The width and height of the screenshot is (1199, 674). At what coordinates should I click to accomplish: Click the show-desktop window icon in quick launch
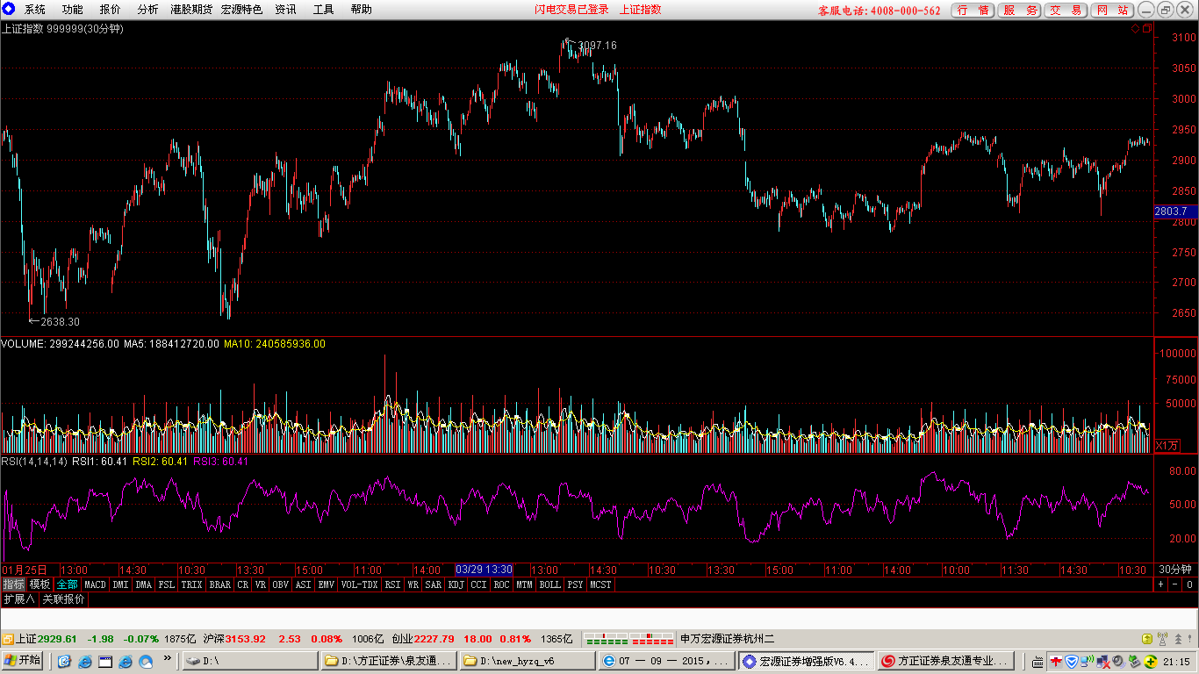coord(105,661)
